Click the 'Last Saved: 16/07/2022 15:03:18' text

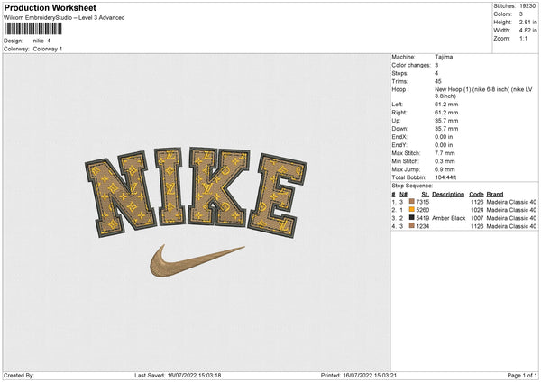(178, 376)
